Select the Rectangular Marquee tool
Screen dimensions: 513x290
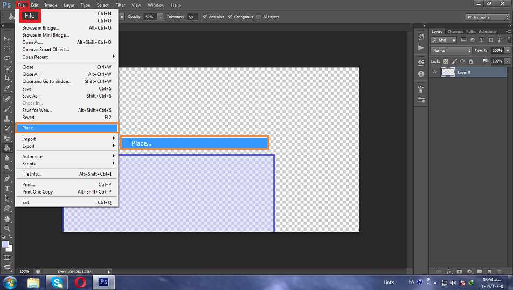click(7, 49)
